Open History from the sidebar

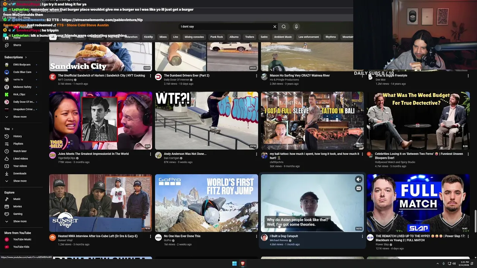(x=18, y=136)
